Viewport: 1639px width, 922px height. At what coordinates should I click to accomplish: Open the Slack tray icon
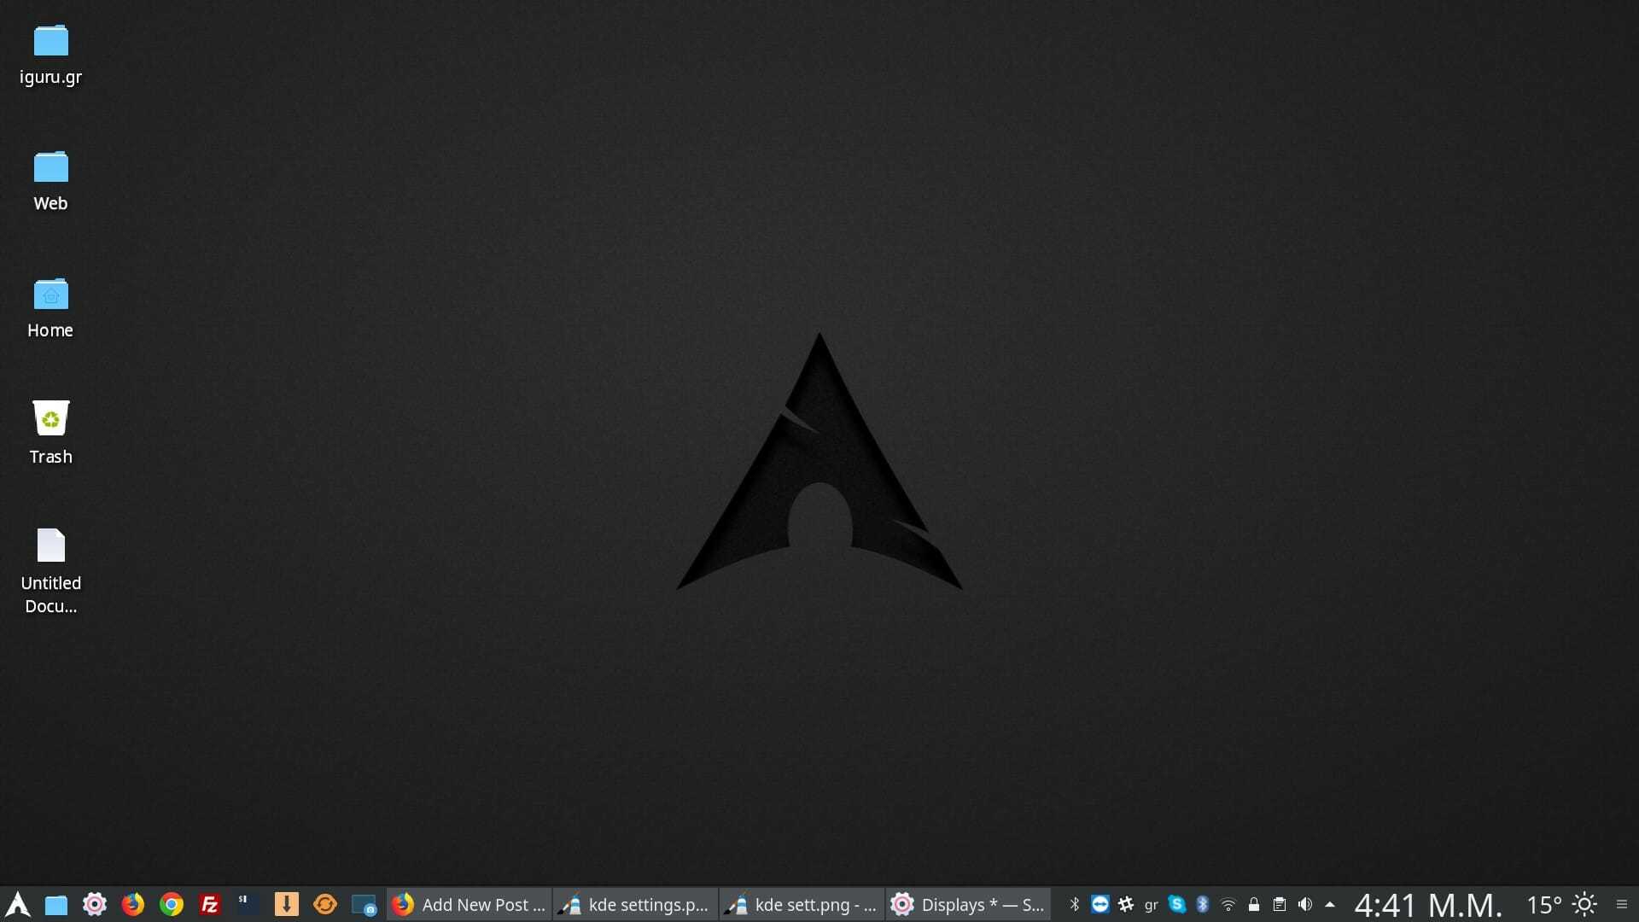click(x=1126, y=904)
